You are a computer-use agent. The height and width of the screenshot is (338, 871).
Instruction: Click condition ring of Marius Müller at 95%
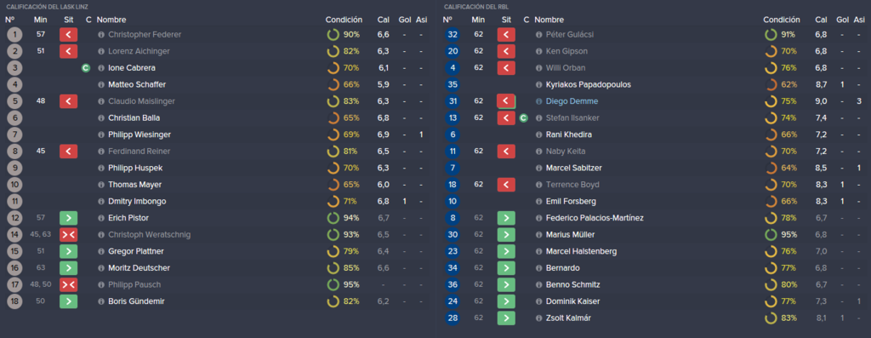pyautogui.click(x=771, y=235)
